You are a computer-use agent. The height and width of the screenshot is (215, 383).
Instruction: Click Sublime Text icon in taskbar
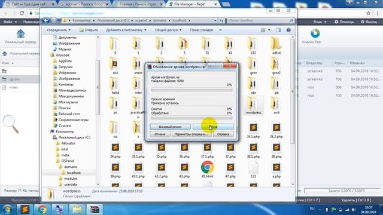coord(25,210)
